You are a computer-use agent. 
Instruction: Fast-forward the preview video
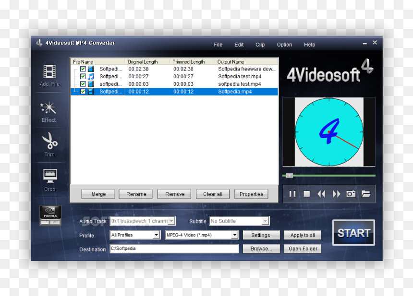pos(336,194)
